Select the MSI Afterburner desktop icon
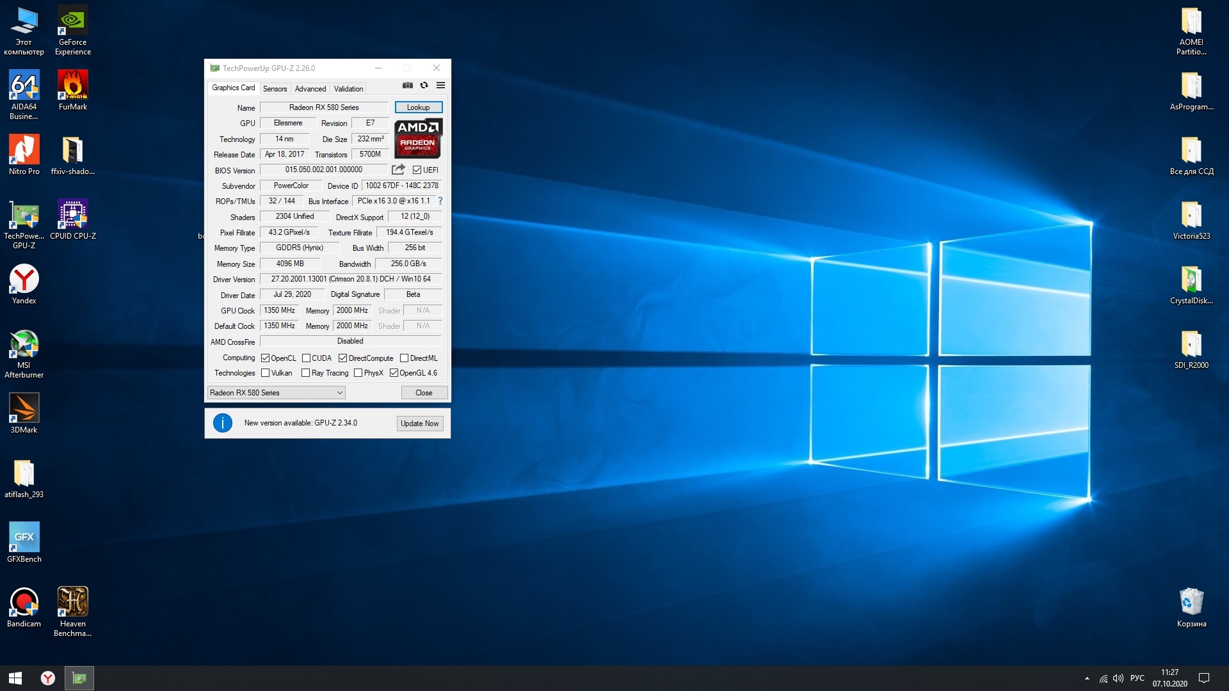Viewport: 1229px width, 691px height. click(x=24, y=353)
